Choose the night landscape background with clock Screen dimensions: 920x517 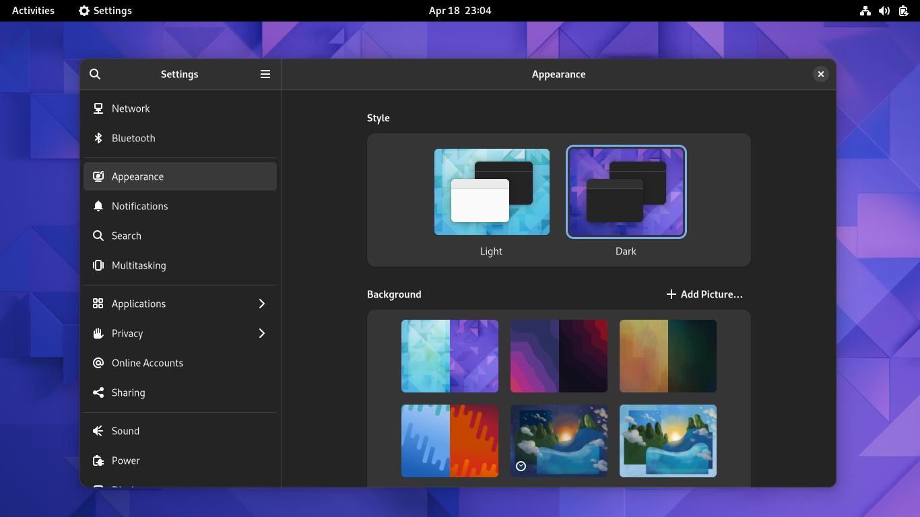tap(559, 441)
